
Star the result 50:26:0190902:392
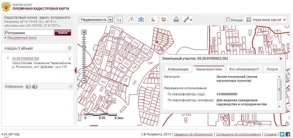tap(70, 59)
